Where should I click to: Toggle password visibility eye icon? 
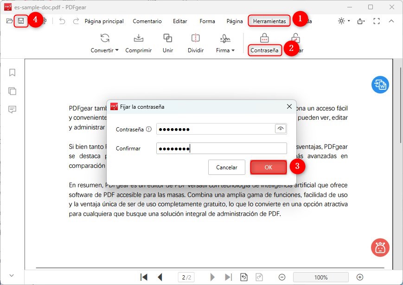click(281, 129)
